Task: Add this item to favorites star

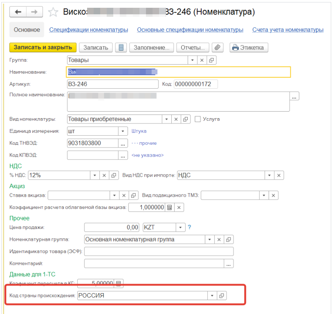Action: (53, 12)
